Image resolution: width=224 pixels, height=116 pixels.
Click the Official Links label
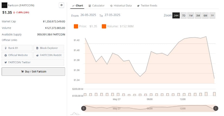[10, 40]
